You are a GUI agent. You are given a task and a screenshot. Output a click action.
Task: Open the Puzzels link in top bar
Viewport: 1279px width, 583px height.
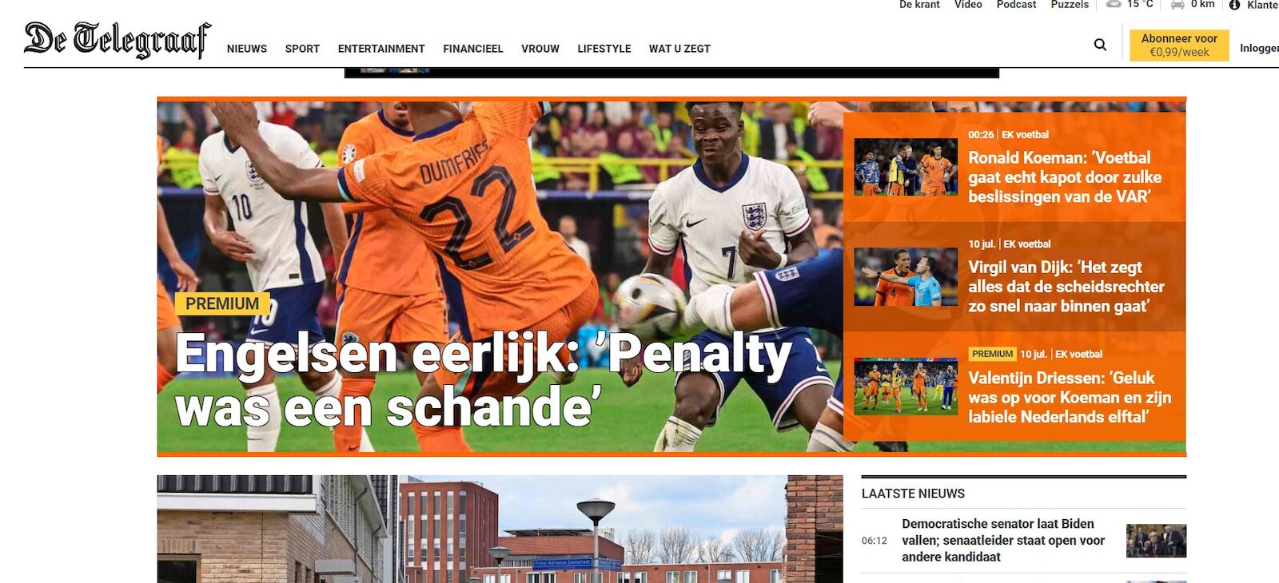coord(1070,5)
